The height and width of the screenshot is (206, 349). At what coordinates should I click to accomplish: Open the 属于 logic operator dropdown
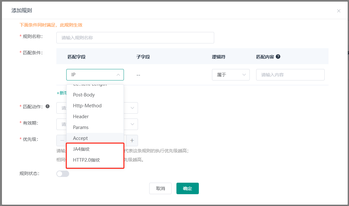[x=231, y=75]
